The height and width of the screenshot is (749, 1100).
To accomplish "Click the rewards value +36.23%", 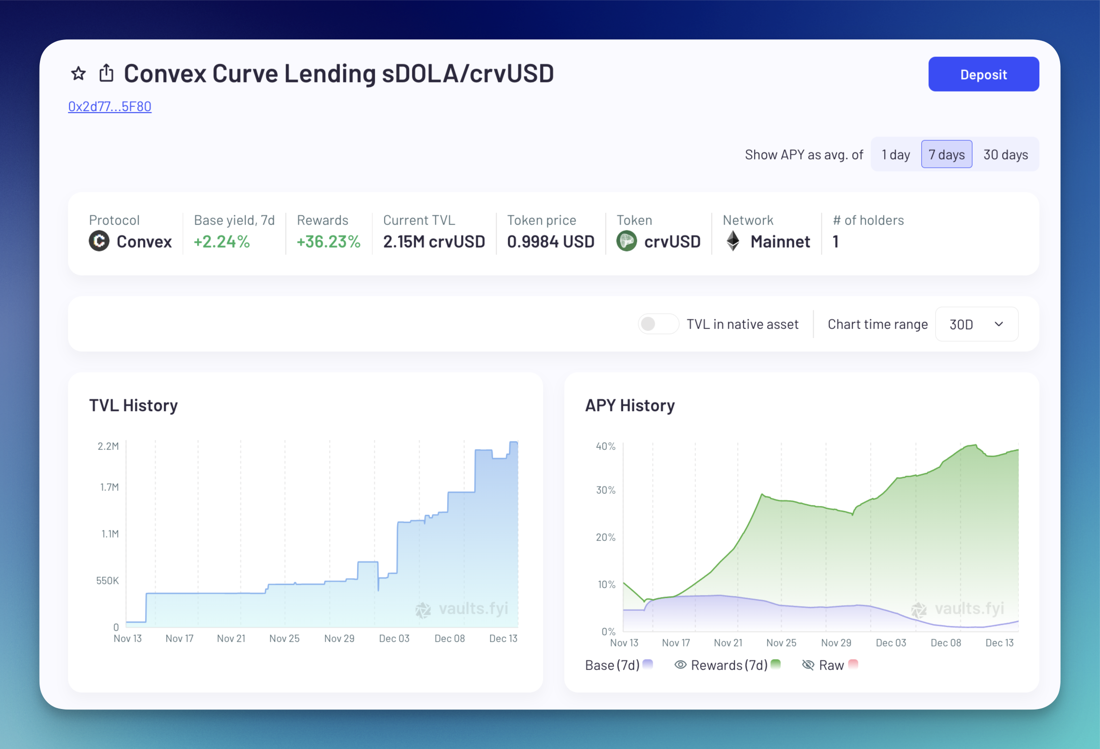I will tap(329, 241).
